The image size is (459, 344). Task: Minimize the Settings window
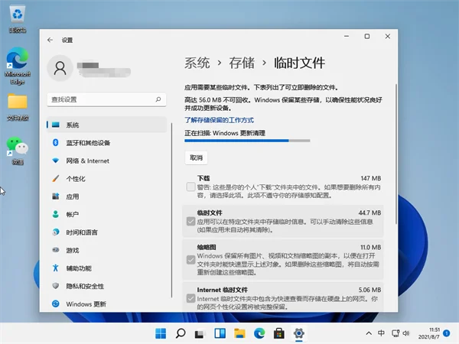[x=347, y=36]
